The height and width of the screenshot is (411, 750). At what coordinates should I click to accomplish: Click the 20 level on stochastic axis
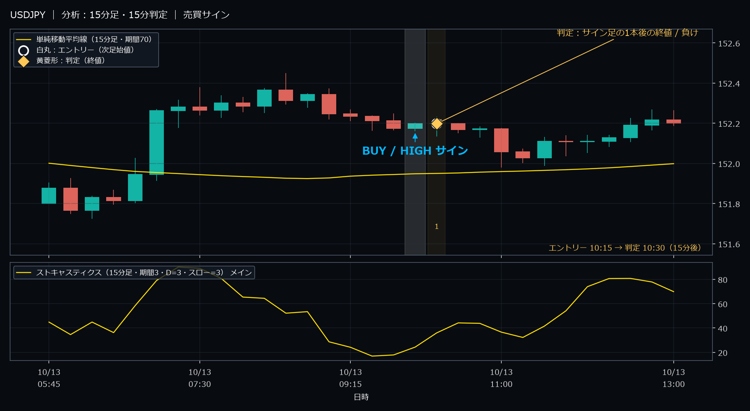tap(723, 353)
